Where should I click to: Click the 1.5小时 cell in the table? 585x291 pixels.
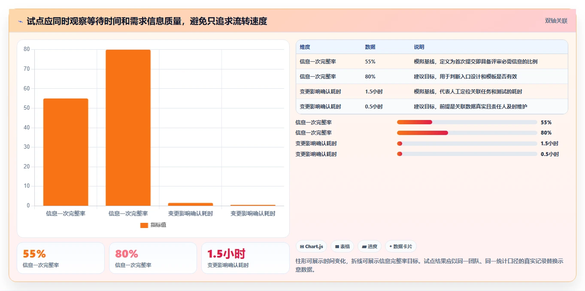(x=374, y=92)
